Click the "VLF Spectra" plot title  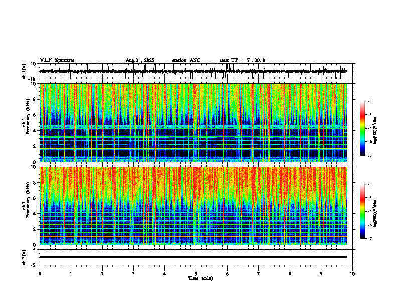(x=57, y=60)
